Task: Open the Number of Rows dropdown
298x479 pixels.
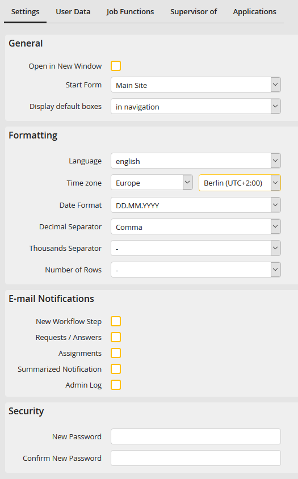Action: pyautogui.click(x=196, y=270)
